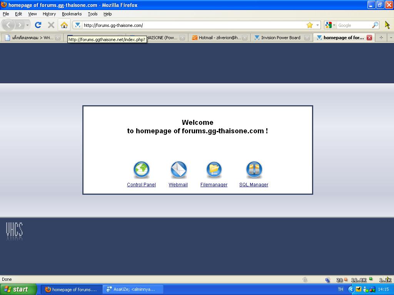Expand hidden tray icons with the arrow
The width and height of the screenshot is (394, 295).
click(x=351, y=290)
